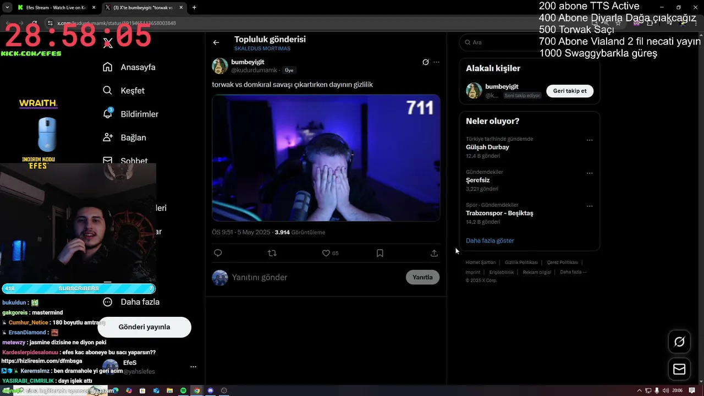The image size is (704, 396).
Task: Open the Şerefsiz trend
Action: 477,180
